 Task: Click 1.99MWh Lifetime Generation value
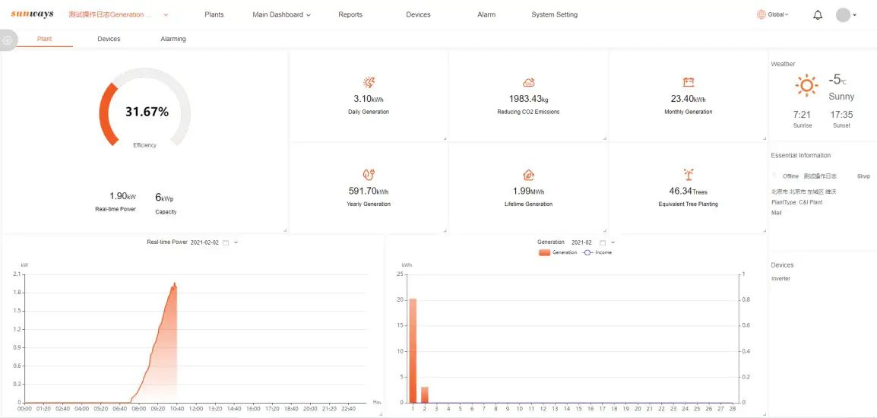click(528, 192)
